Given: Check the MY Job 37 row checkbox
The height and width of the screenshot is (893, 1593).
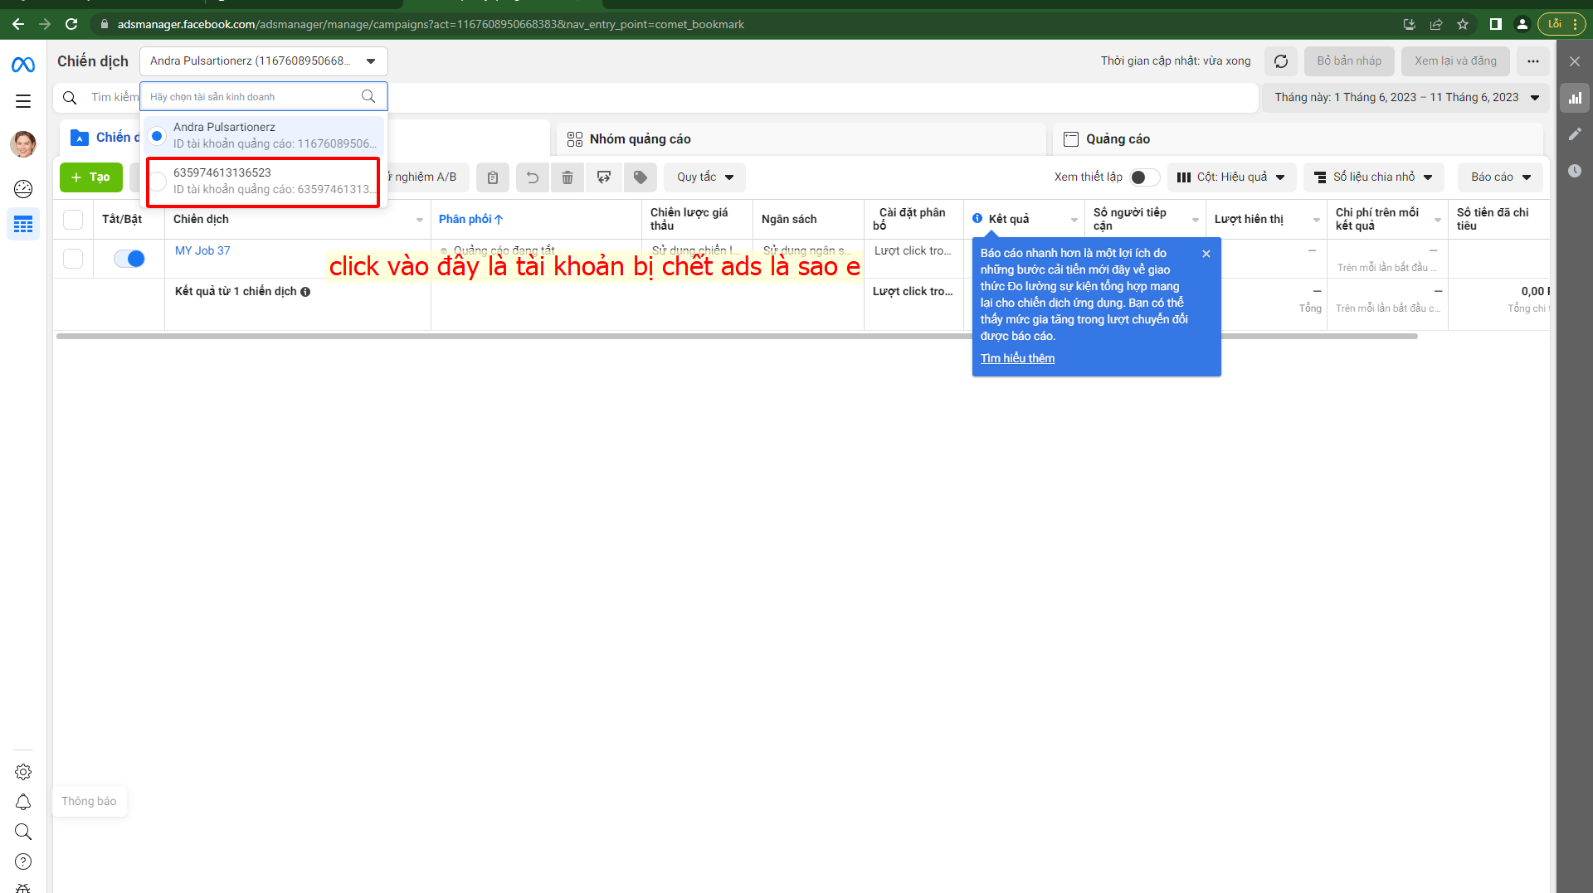Looking at the screenshot, I should click(73, 259).
